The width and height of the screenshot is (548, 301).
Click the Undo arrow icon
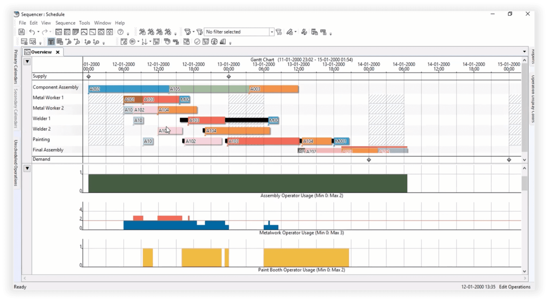(32, 32)
